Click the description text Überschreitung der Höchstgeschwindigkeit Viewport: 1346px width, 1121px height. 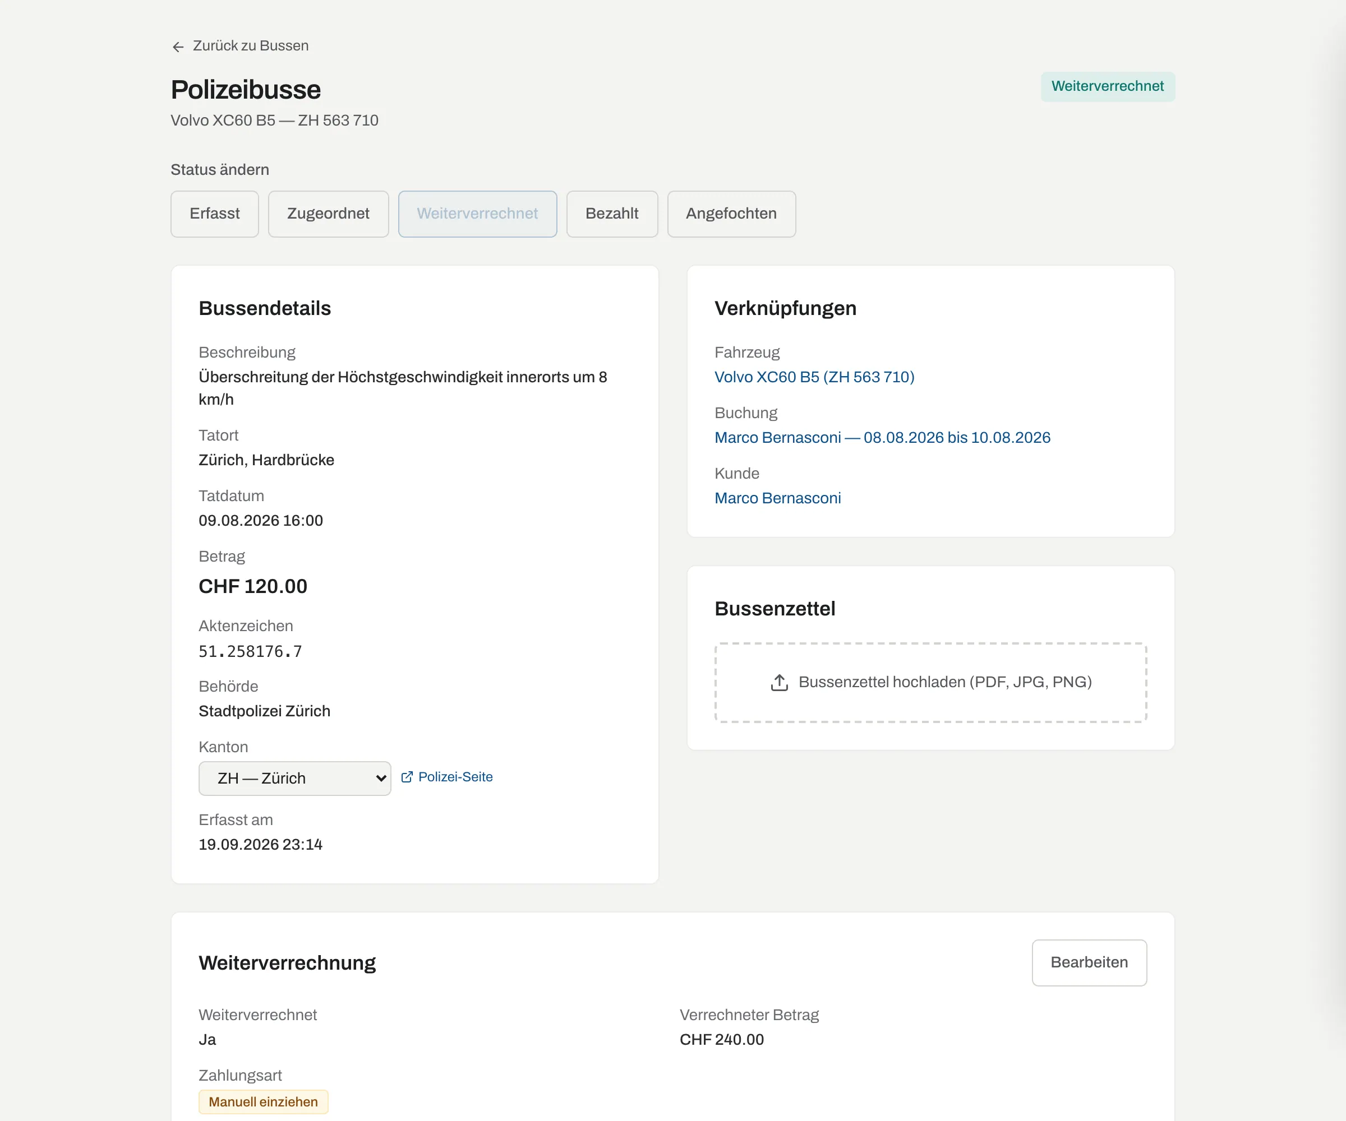(x=403, y=388)
